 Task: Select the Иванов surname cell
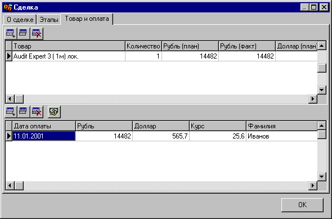[282, 136]
